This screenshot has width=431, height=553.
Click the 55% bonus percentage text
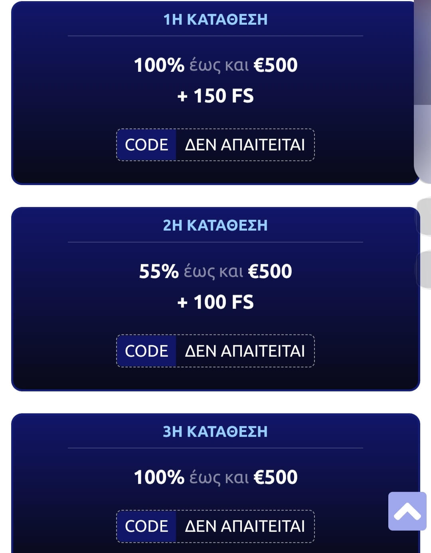pyautogui.click(x=159, y=271)
